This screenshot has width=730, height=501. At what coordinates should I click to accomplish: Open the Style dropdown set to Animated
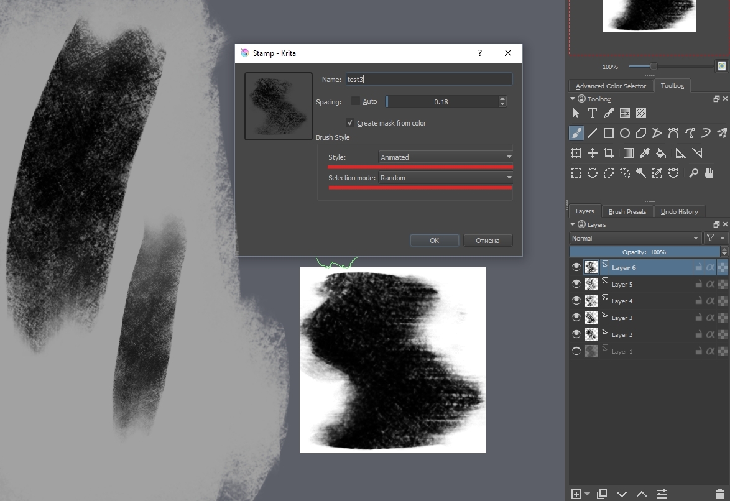[445, 157]
